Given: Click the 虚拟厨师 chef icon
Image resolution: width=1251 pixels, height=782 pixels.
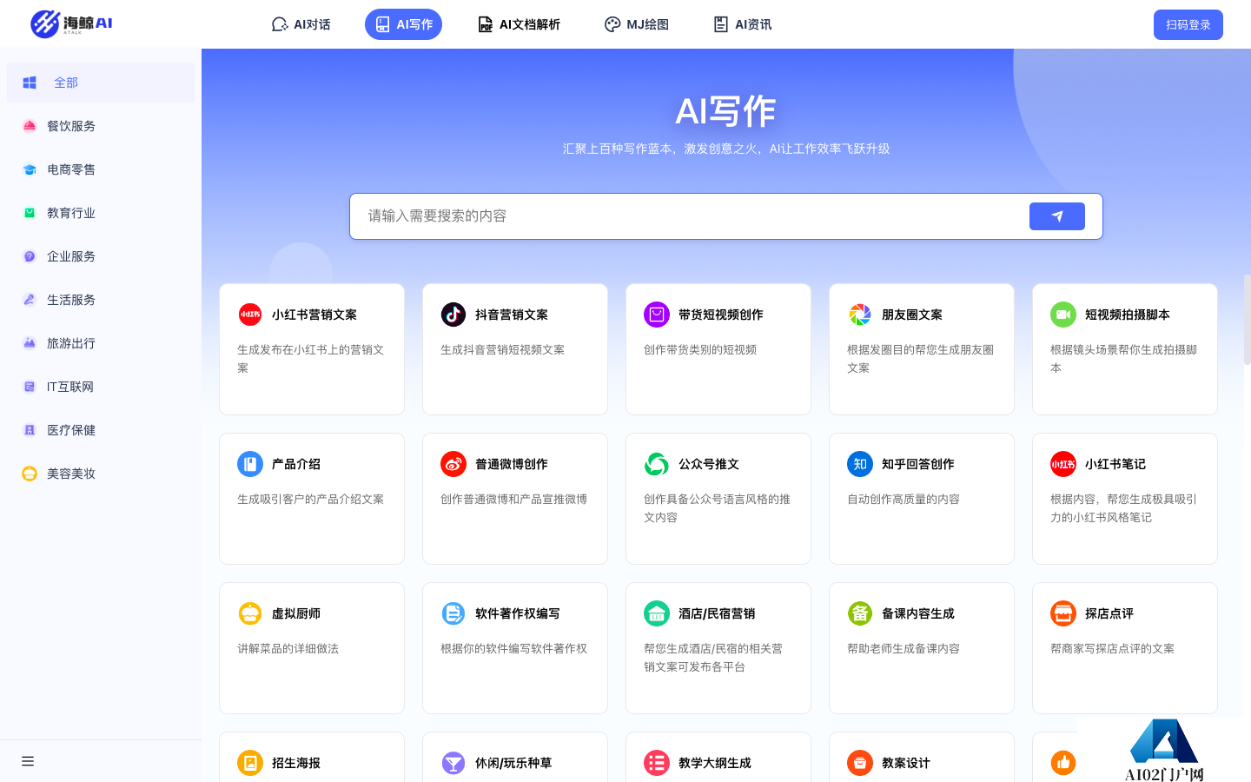Looking at the screenshot, I should point(250,613).
